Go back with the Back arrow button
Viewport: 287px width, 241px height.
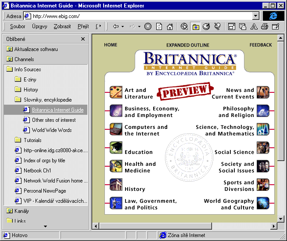tap(116, 26)
